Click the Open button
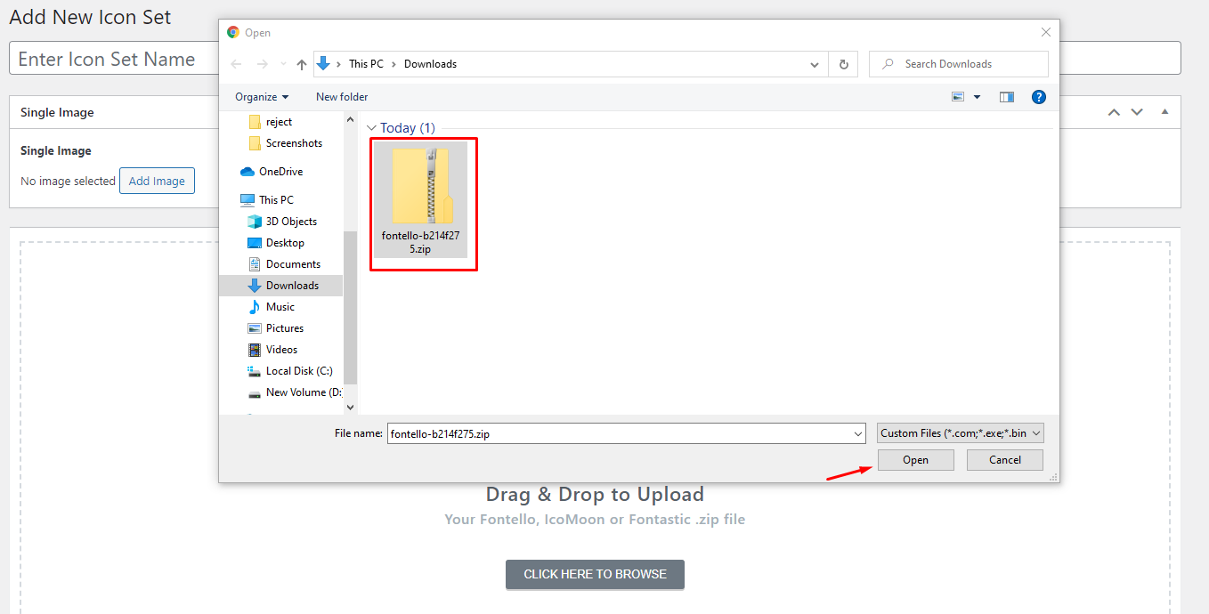 click(x=915, y=460)
